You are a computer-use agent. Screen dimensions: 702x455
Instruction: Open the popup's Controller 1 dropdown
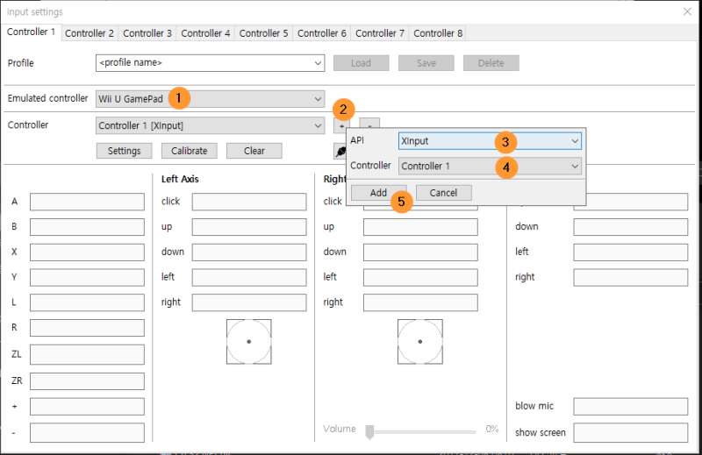[x=490, y=167]
